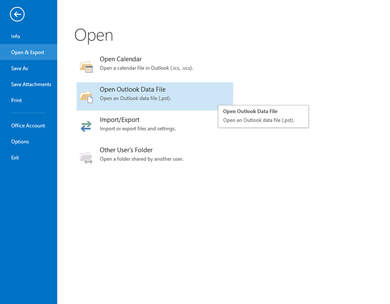The image size is (390, 304).
Task: Click the Open Outlook Data File folder icon
Action: pyautogui.click(x=86, y=97)
